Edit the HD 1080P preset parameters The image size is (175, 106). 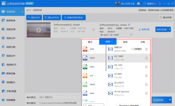146,58
